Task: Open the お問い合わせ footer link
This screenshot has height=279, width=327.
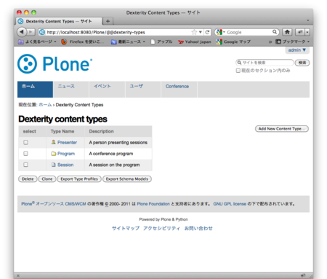Action: point(198,228)
